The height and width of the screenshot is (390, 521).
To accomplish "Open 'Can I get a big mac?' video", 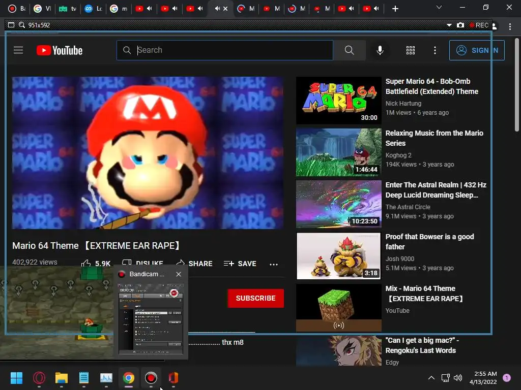I will pos(422,345).
